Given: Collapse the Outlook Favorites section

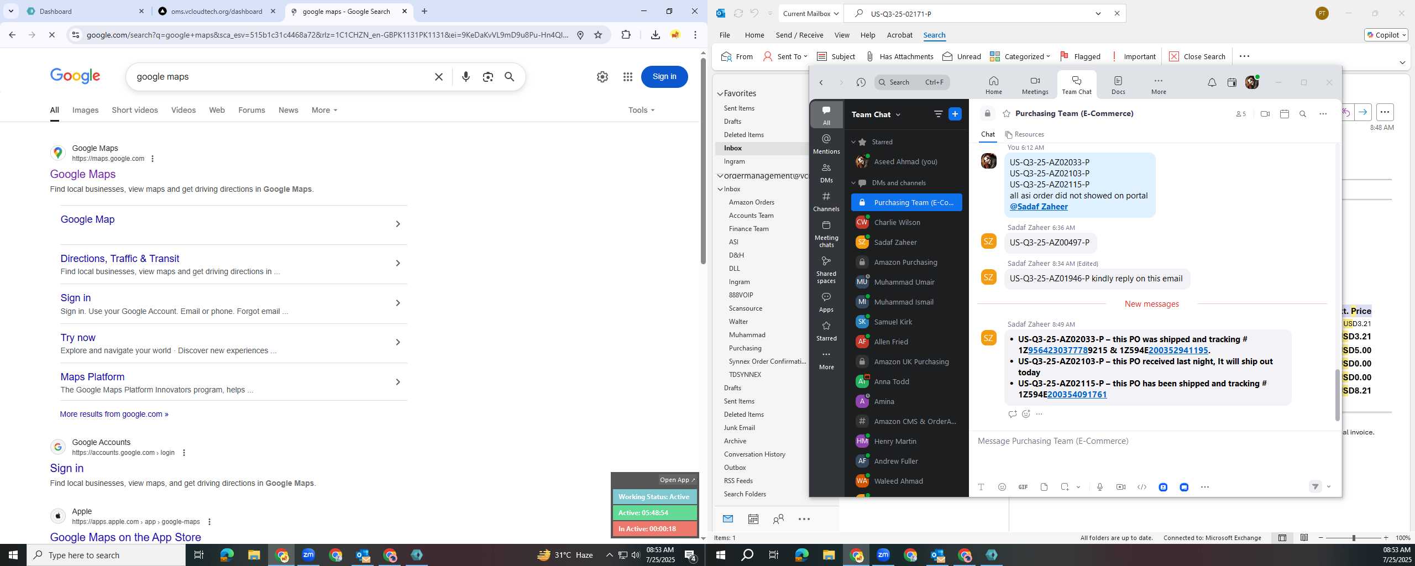Looking at the screenshot, I should click(720, 94).
